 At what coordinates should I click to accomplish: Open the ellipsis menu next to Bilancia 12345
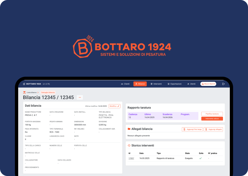pos(80,97)
